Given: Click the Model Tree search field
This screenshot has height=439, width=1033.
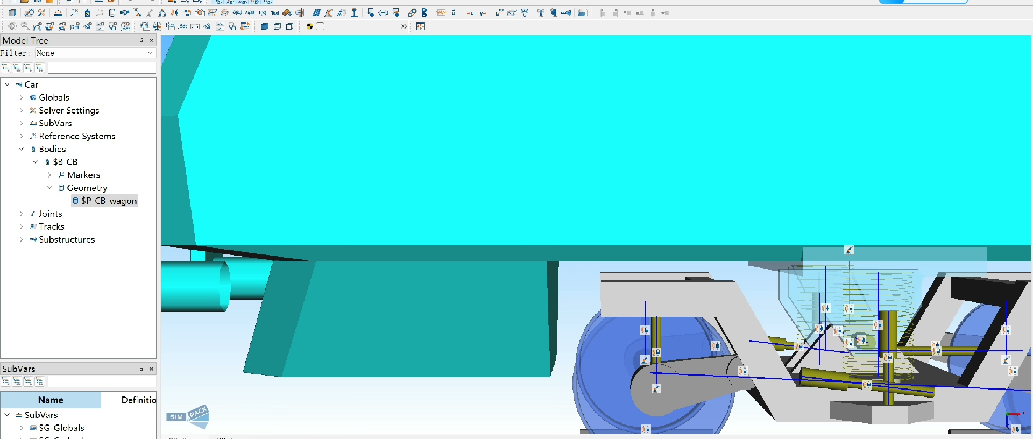Looking at the screenshot, I should click(x=102, y=68).
